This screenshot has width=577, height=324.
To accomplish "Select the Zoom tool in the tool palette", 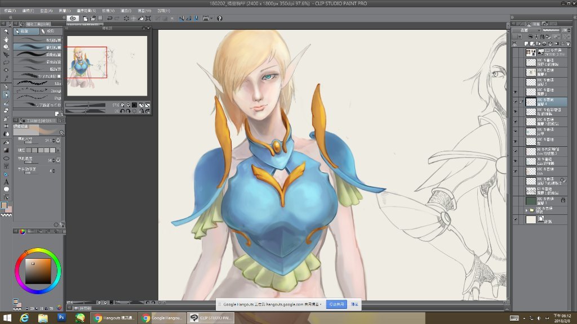I will click(x=6, y=31).
